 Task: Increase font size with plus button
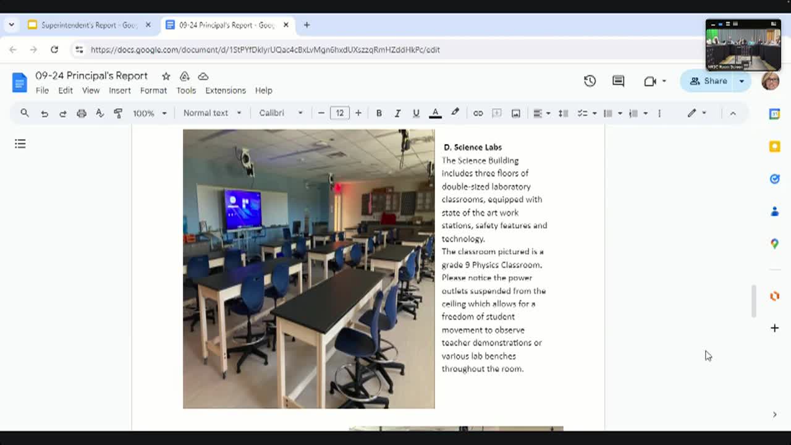tap(358, 113)
